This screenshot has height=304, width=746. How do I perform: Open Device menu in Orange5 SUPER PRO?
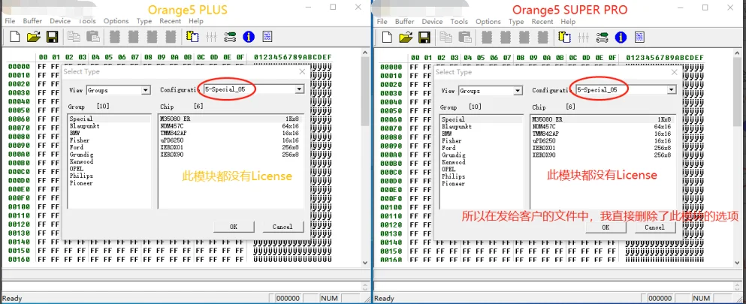[x=432, y=22]
